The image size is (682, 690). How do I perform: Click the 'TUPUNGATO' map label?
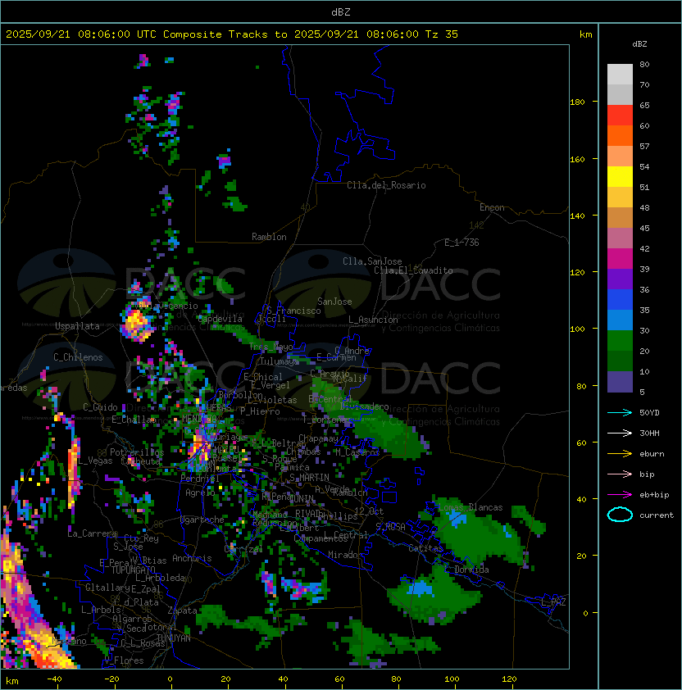(133, 570)
